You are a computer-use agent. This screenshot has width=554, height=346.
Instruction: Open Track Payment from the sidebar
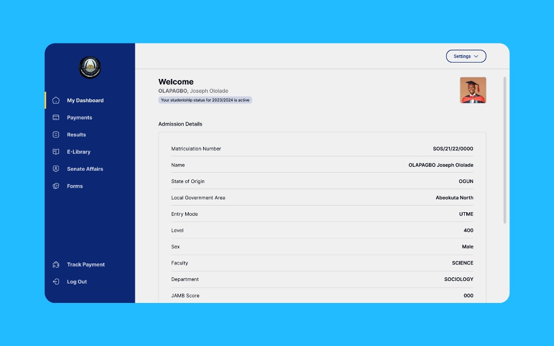[86, 264]
